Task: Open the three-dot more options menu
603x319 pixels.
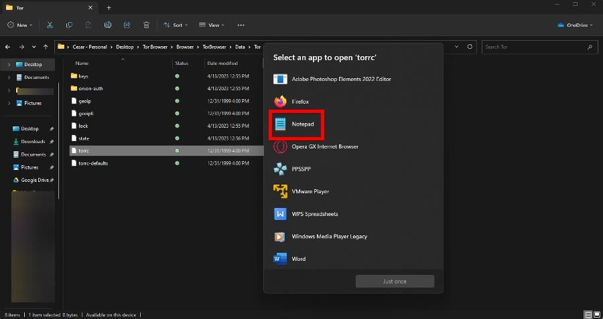Action: tap(241, 25)
